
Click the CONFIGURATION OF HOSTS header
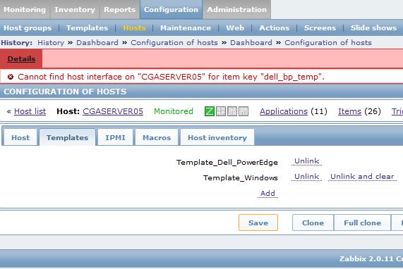(65, 92)
